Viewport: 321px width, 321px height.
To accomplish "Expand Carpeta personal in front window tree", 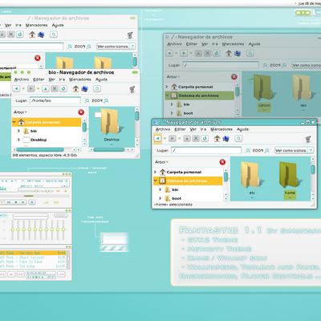I will click(x=156, y=172).
